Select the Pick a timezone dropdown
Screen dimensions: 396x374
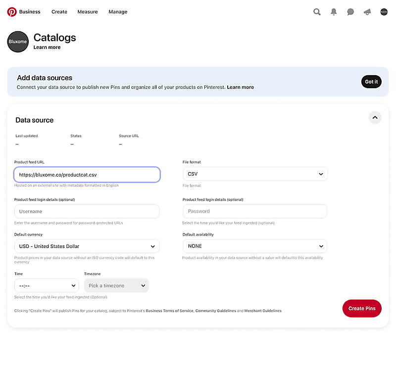pos(116,285)
